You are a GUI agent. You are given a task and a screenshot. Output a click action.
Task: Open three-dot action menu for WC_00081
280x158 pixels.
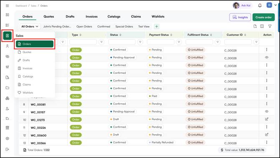coord(267,104)
